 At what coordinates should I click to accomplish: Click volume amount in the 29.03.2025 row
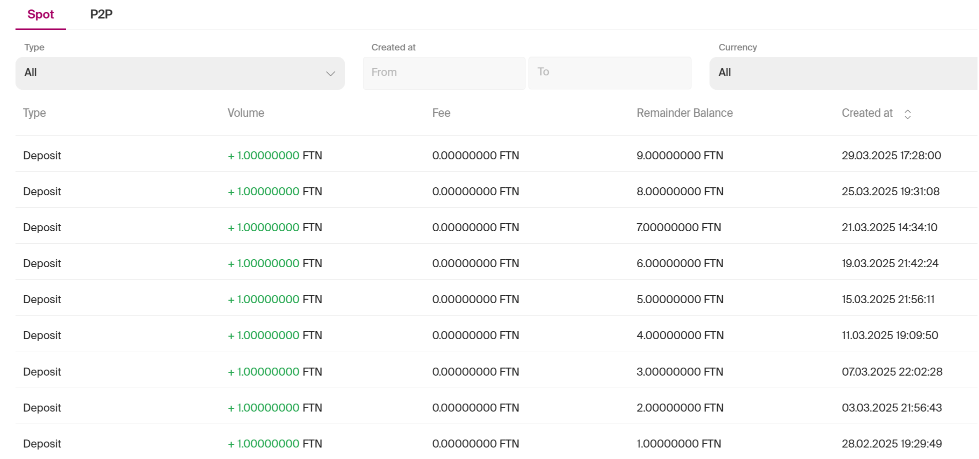pyautogui.click(x=275, y=156)
